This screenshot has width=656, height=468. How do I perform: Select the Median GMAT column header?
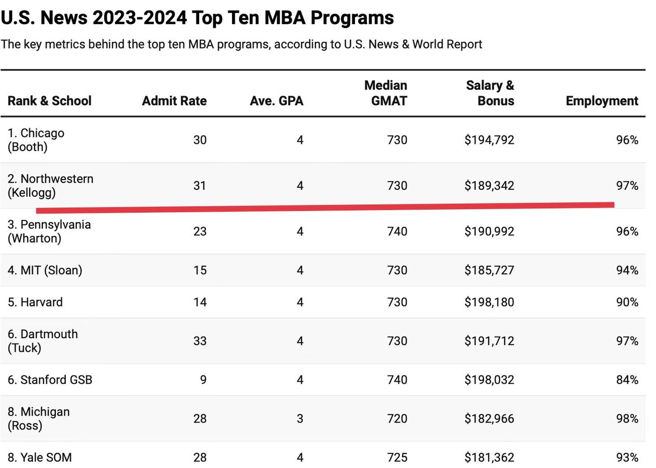[x=386, y=93]
